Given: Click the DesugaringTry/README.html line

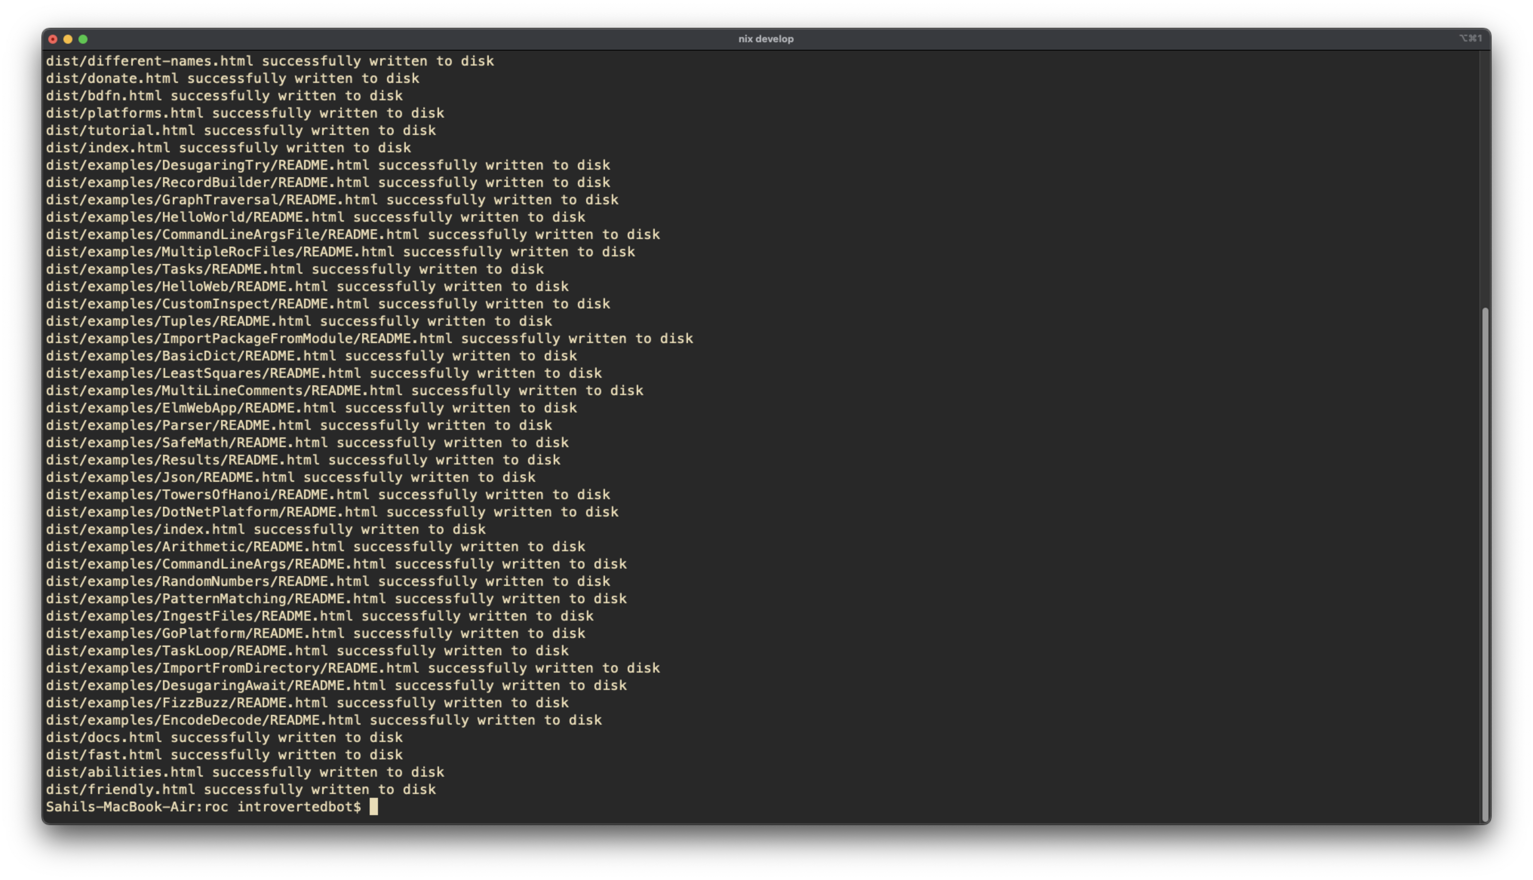Looking at the screenshot, I should 328,165.
